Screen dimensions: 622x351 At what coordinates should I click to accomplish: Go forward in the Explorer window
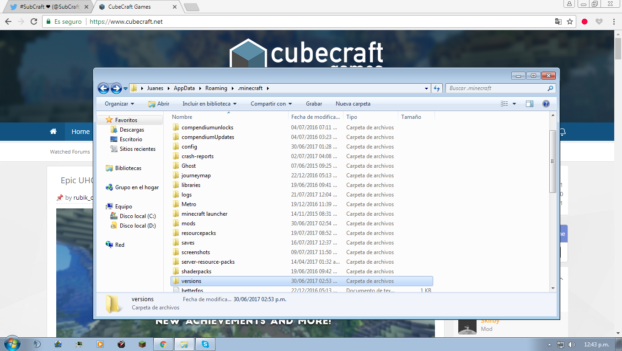pyautogui.click(x=116, y=88)
